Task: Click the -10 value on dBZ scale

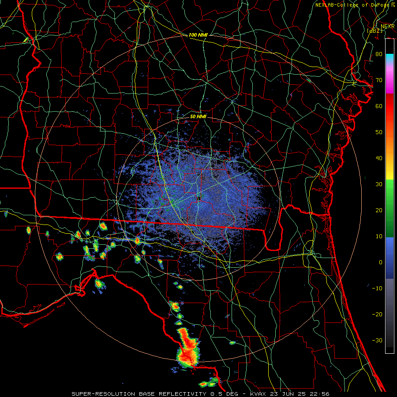Action: 377,288
